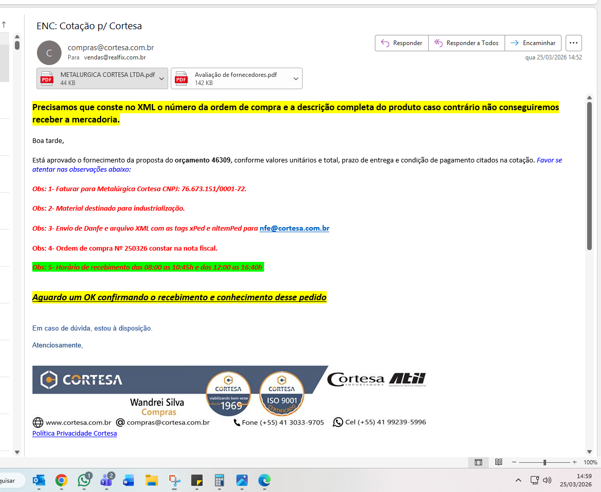Show hidden system tray icons
The height and width of the screenshot is (492, 601).
518,480
